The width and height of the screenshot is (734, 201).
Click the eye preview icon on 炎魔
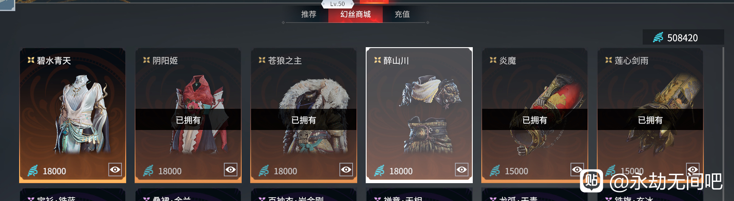[577, 170]
